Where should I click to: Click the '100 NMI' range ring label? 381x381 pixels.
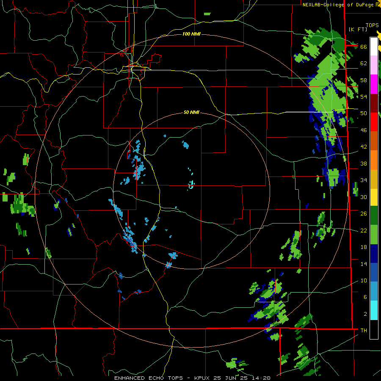click(191, 34)
